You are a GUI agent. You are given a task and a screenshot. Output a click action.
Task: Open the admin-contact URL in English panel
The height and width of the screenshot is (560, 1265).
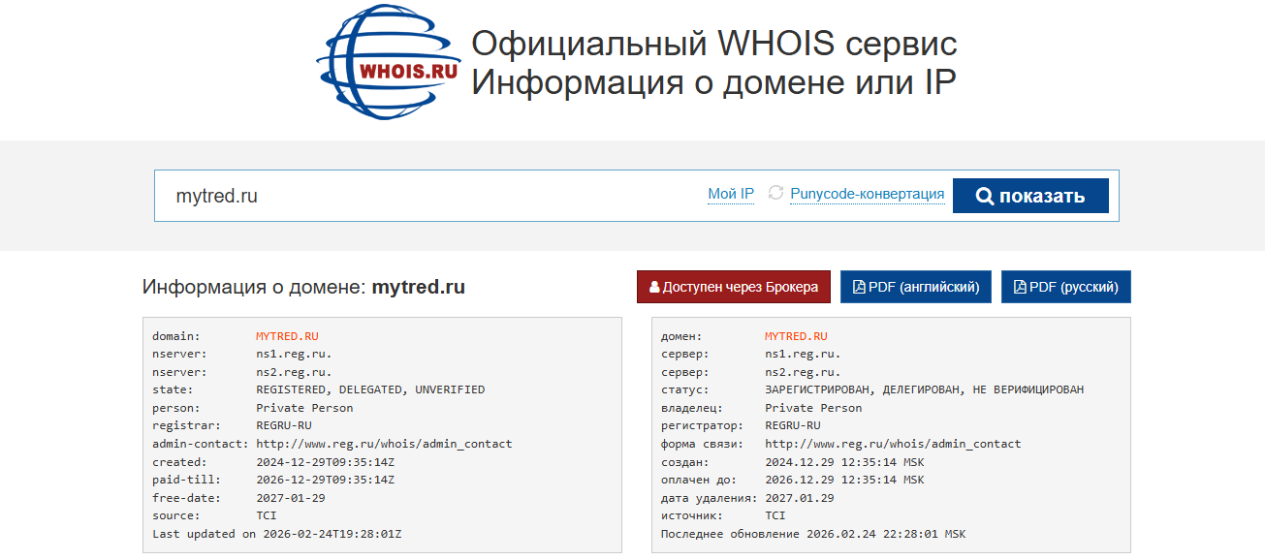coord(384,444)
